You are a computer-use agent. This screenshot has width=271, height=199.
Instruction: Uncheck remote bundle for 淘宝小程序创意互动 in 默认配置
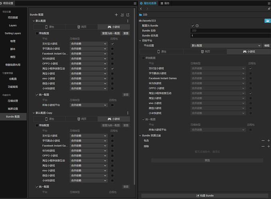[112, 69]
